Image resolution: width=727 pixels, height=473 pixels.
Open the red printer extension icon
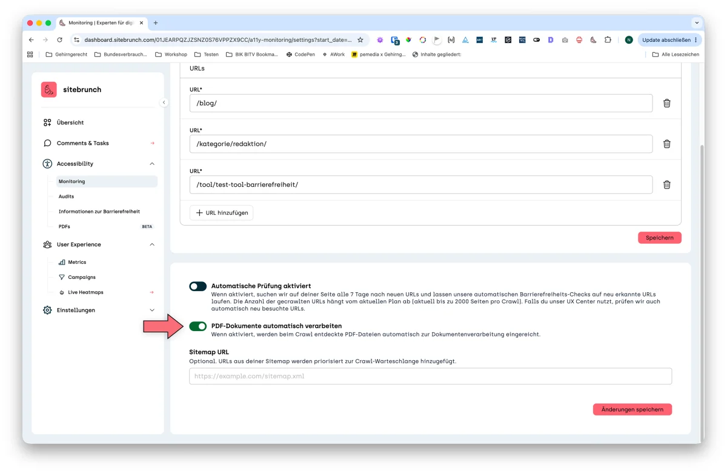tap(579, 40)
